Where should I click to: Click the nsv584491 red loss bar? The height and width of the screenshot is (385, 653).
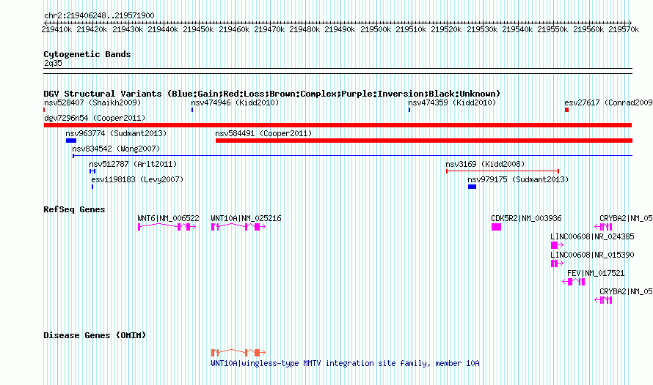click(x=424, y=141)
